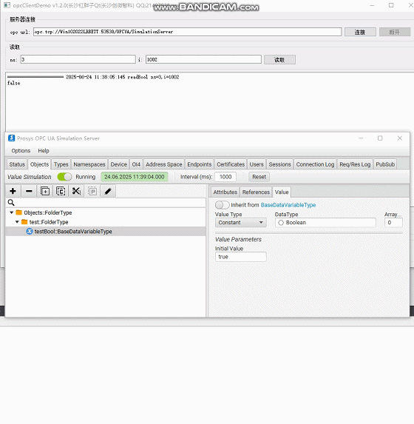Screen dimensions: 414x424
Task: Switch to the Req/Res Log tab
Action: (x=355, y=164)
